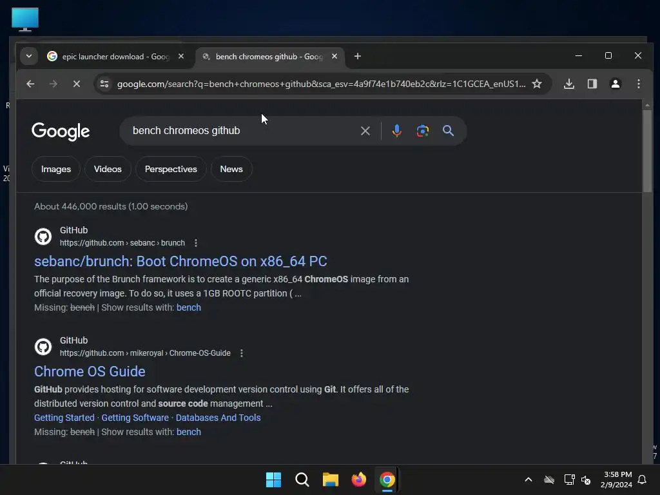Open OneDrive tray icon
The height and width of the screenshot is (495, 660).
pyautogui.click(x=549, y=480)
